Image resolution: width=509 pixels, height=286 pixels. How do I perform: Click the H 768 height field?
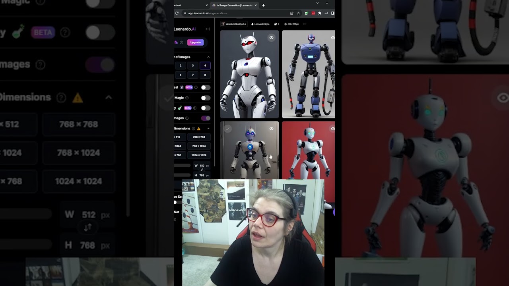coord(202,175)
